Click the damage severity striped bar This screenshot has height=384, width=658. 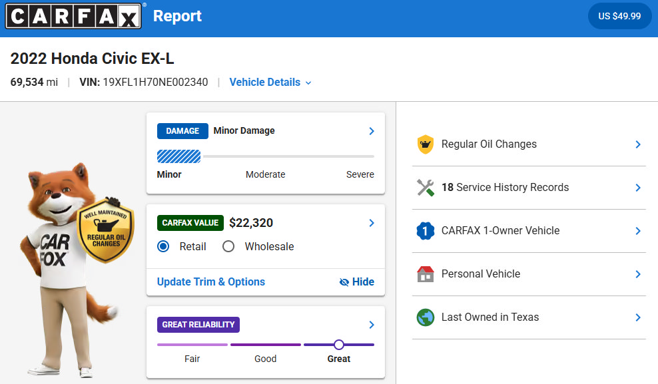click(178, 156)
